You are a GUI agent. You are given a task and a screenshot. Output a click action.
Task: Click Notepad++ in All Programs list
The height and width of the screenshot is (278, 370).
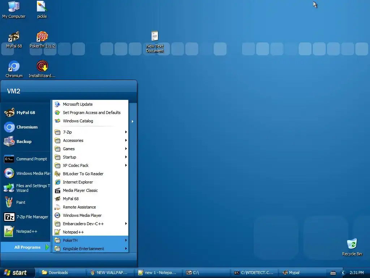tap(90, 232)
